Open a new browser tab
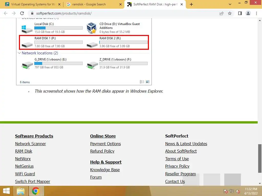 point(191,4)
